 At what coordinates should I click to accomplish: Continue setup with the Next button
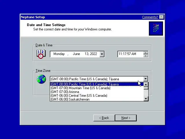point(126,118)
